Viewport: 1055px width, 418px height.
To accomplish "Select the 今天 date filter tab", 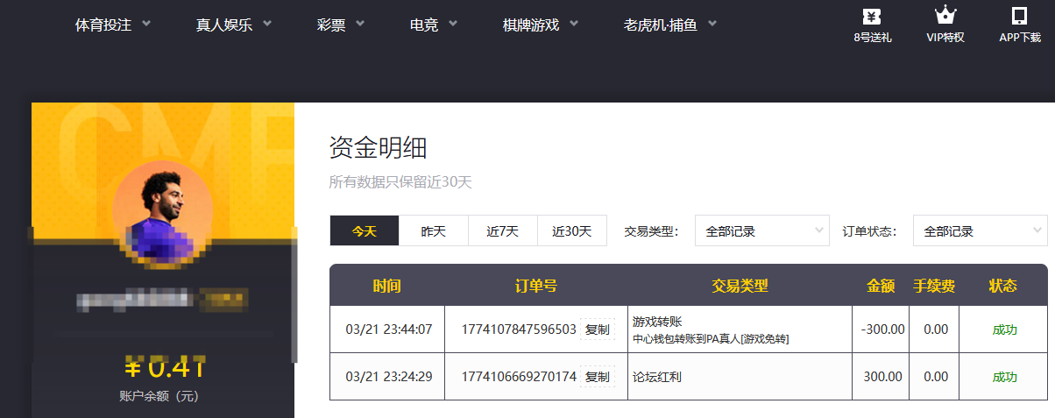I will [365, 231].
